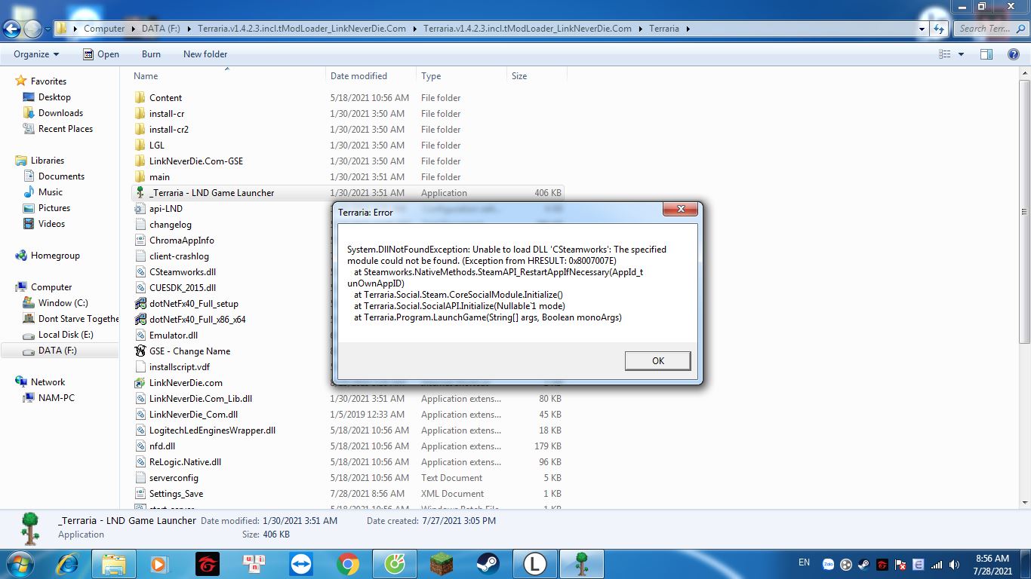Open Minecraft from the taskbar
The height and width of the screenshot is (579, 1031).
(442, 563)
